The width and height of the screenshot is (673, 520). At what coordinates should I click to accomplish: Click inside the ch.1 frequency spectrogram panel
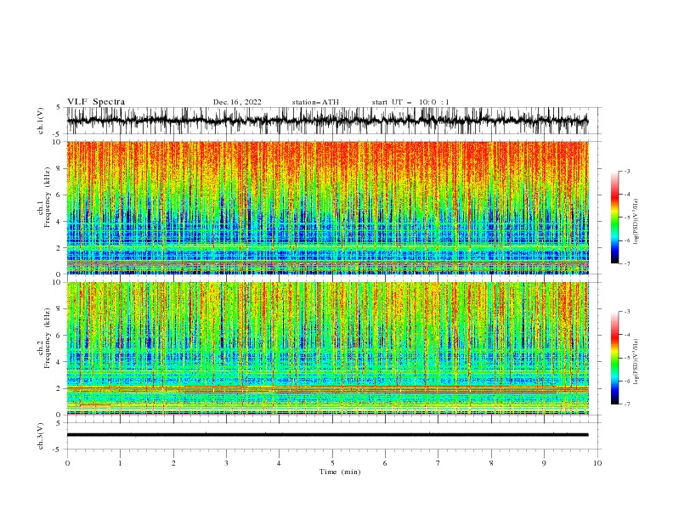pos(328,207)
